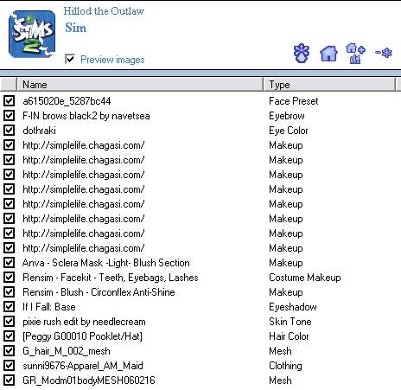
Task: Untick the Anva Sclera Mask row checkbox
Action: [x=9, y=263]
